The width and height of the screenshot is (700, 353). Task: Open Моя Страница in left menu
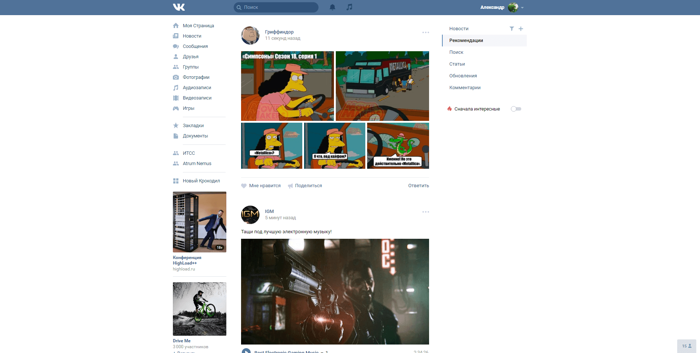[198, 26]
